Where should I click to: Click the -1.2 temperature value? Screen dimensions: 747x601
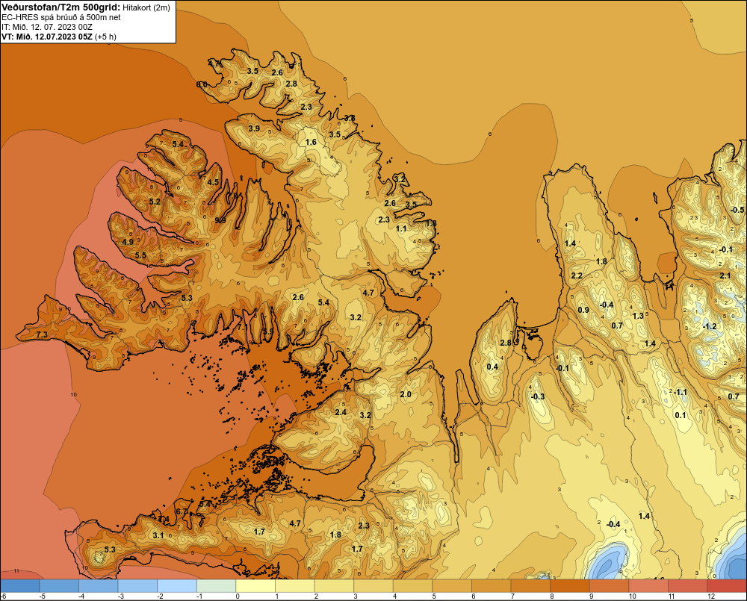[710, 327]
